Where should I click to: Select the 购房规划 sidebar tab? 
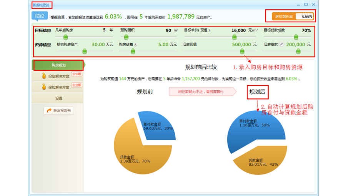point(58,65)
